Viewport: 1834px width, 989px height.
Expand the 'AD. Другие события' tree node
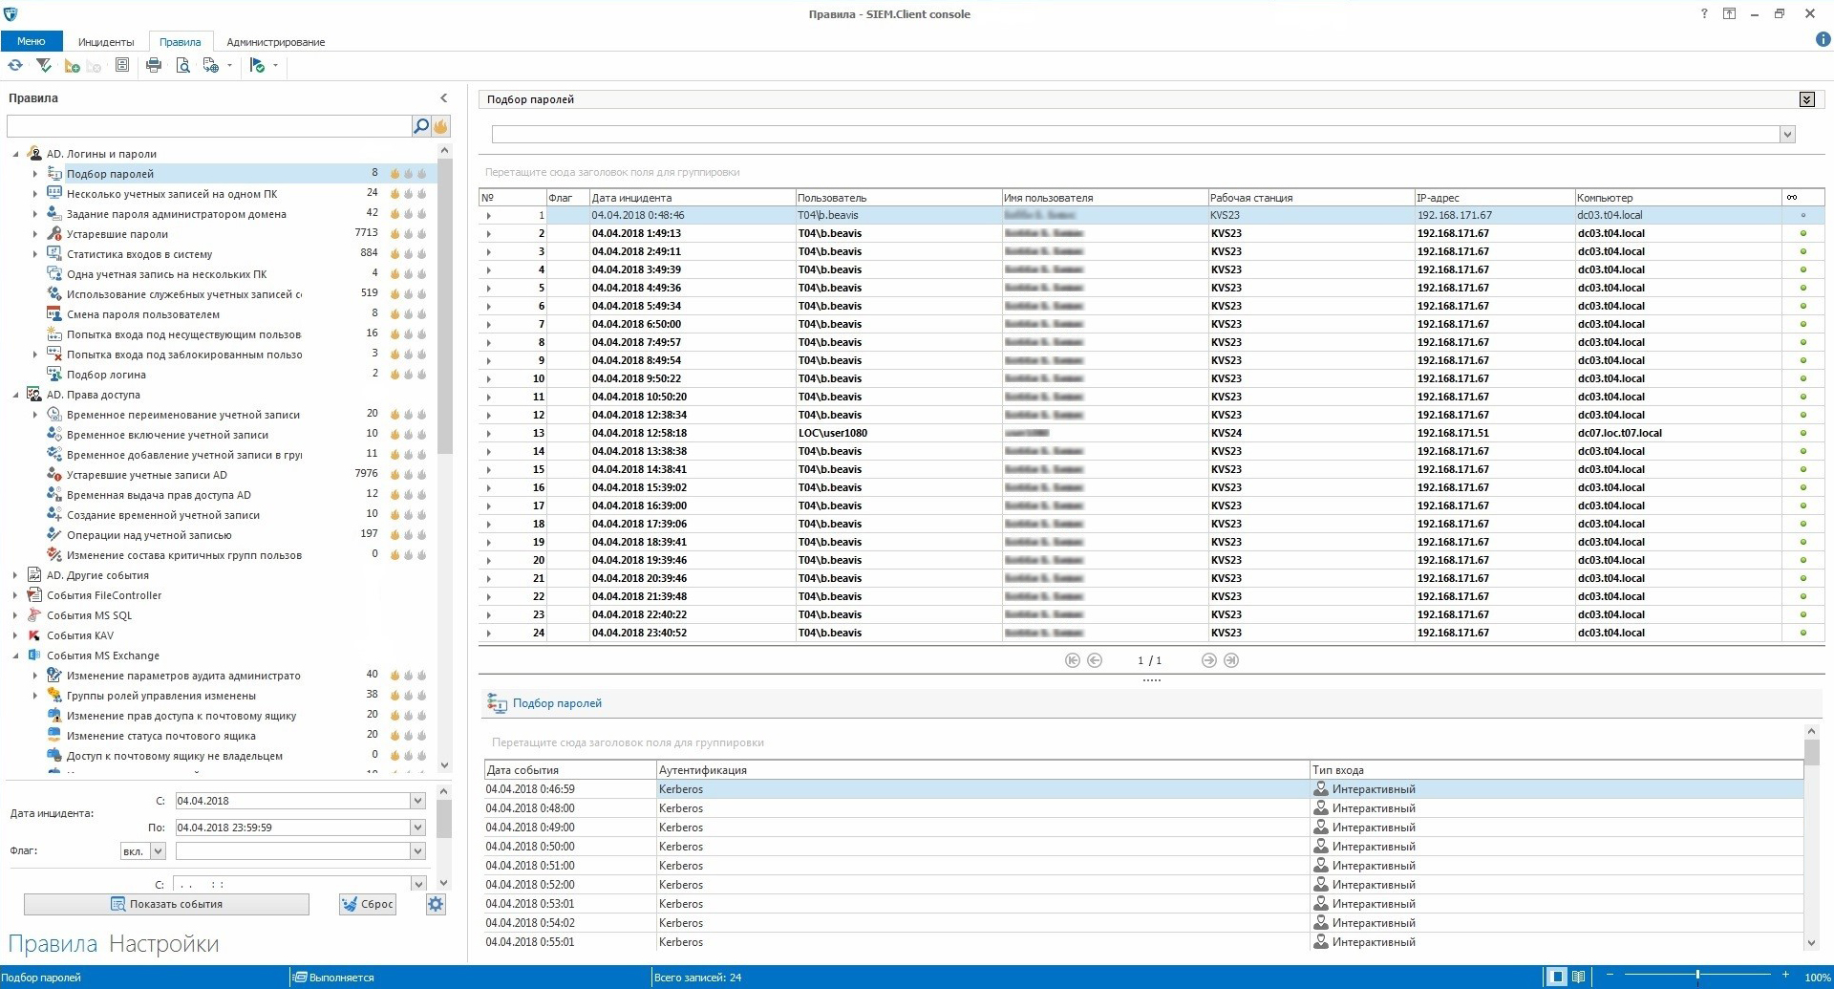coord(15,575)
